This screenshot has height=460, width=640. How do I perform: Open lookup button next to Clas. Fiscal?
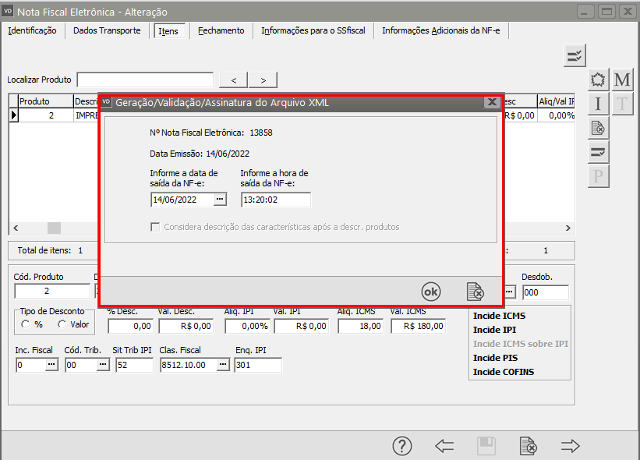pyautogui.click(x=222, y=365)
